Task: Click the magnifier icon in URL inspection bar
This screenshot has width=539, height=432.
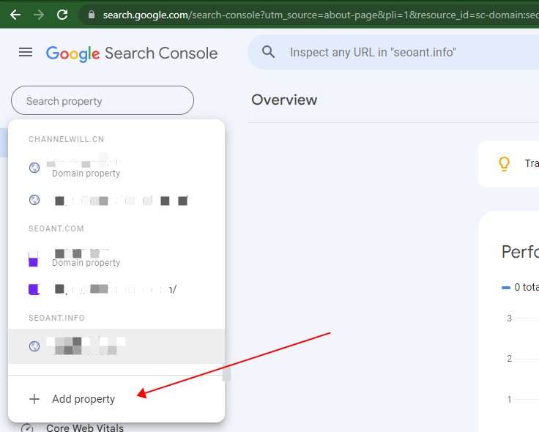Action: click(268, 52)
